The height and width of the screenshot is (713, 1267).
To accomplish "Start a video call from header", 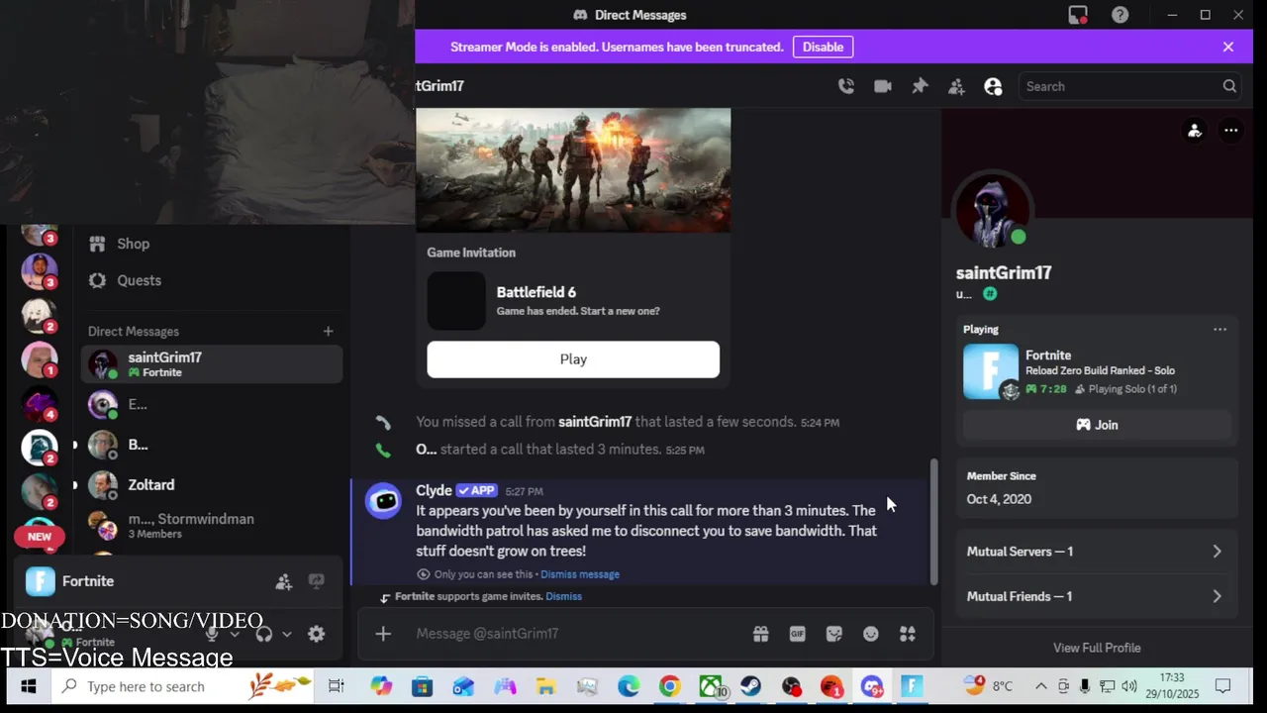I will pyautogui.click(x=883, y=86).
